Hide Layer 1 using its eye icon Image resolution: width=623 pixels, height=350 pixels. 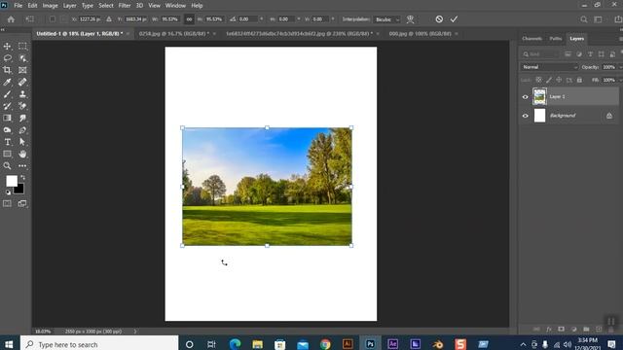pyautogui.click(x=526, y=97)
